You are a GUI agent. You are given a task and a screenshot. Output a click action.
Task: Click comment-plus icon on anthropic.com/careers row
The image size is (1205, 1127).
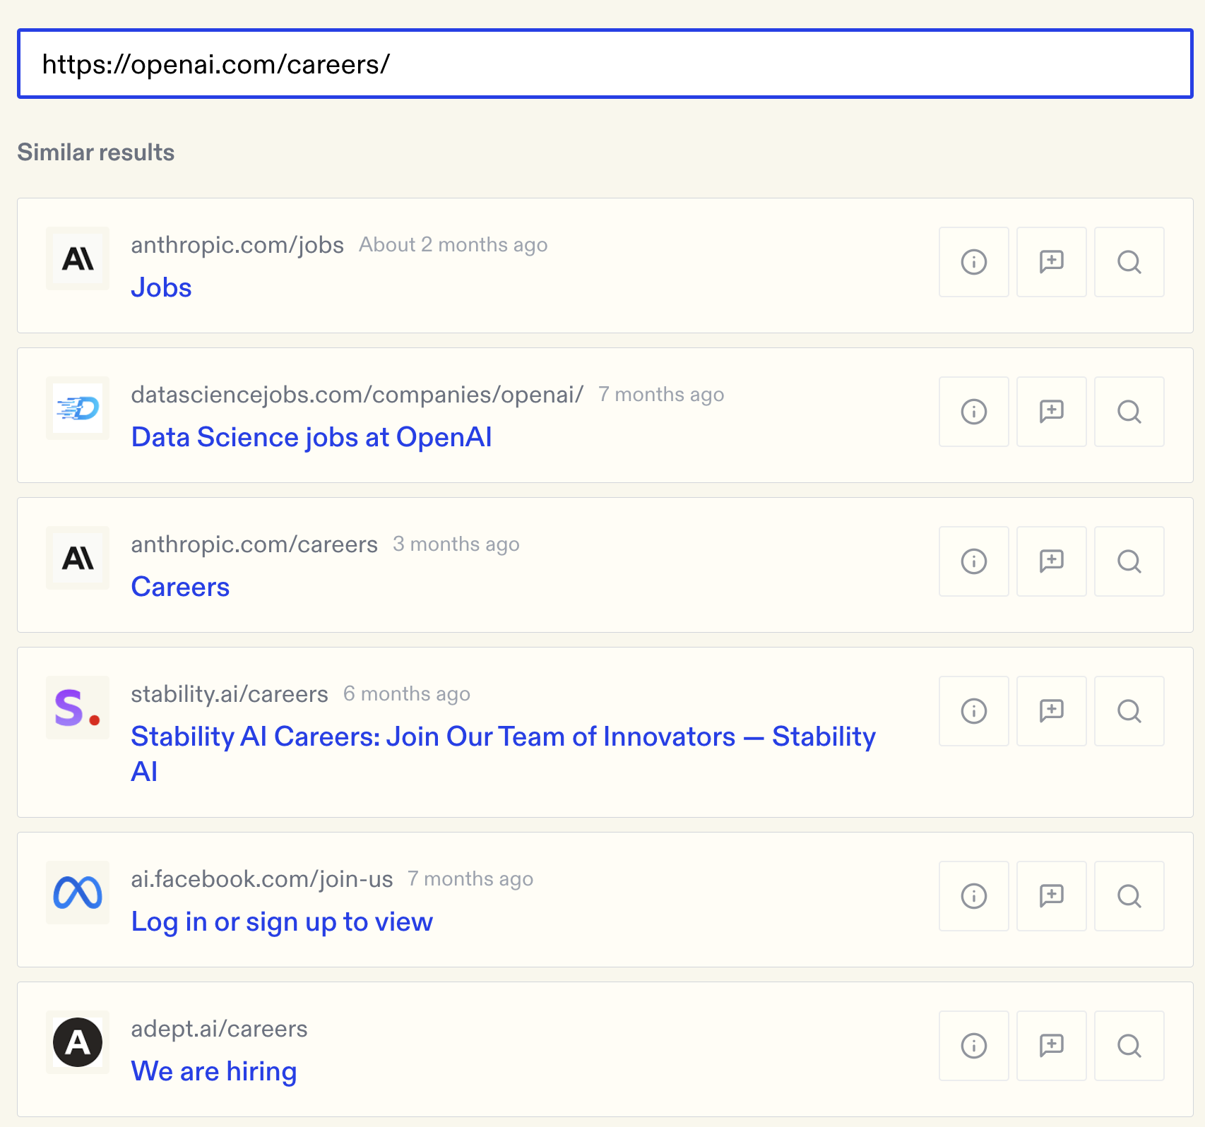1051,561
